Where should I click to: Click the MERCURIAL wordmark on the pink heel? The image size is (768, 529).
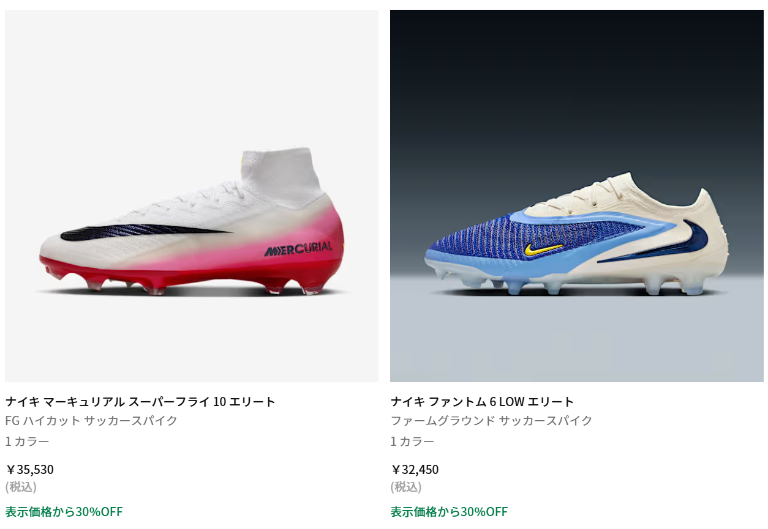pos(298,249)
